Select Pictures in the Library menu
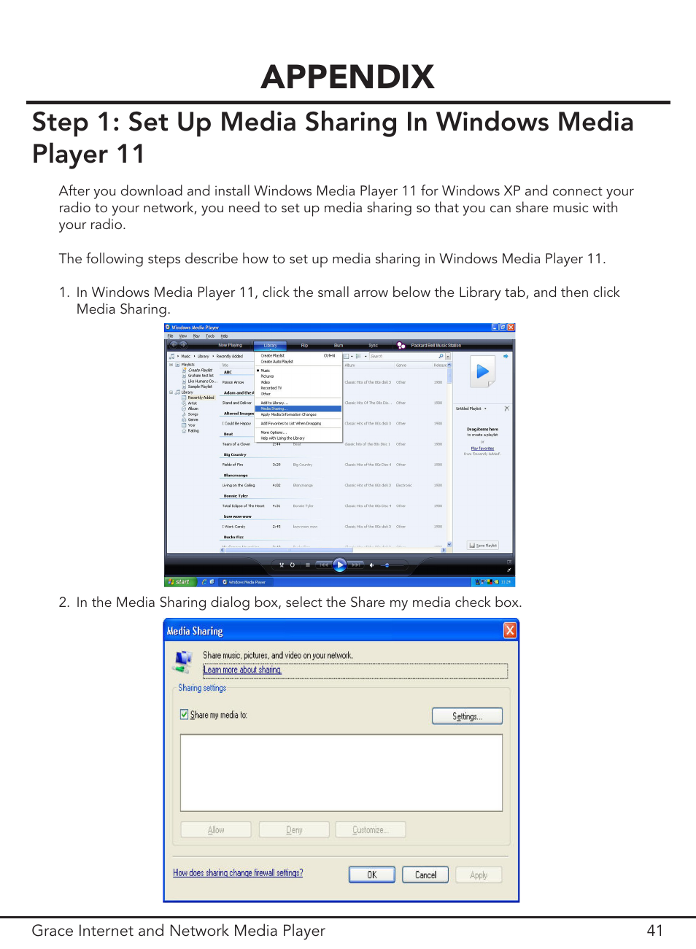This screenshot has height=949, width=696. [298, 376]
